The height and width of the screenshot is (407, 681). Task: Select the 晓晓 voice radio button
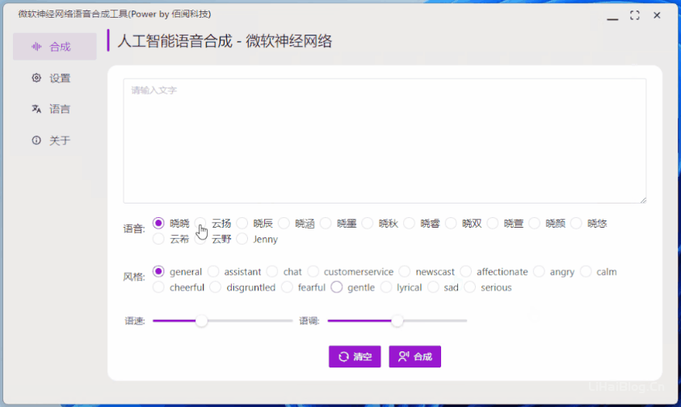[158, 223]
